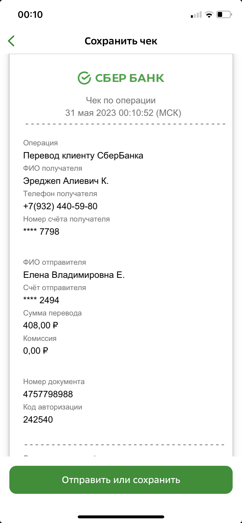Tap the recipient name Эреджеп Алиевич К.

click(66, 181)
